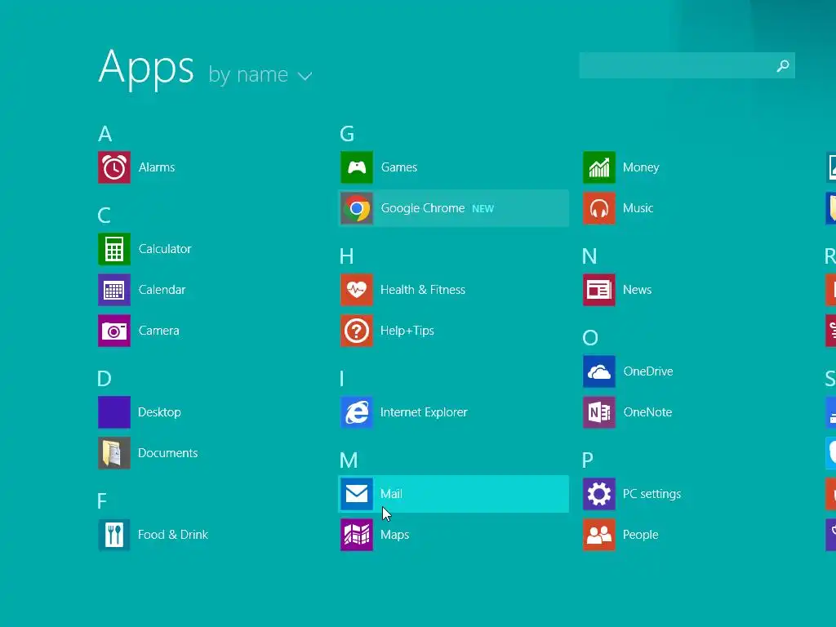Viewport: 836px width, 627px height.
Task: Click the purple Desktop tile icon
Action: 114,412
